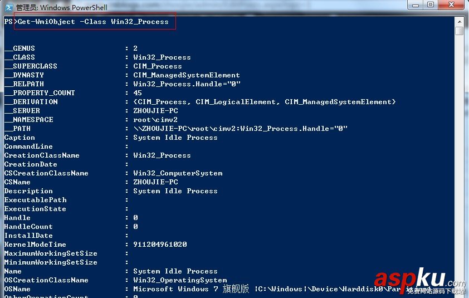Maximize the PowerShell window
469x298 pixels.
click(x=430, y=5)
